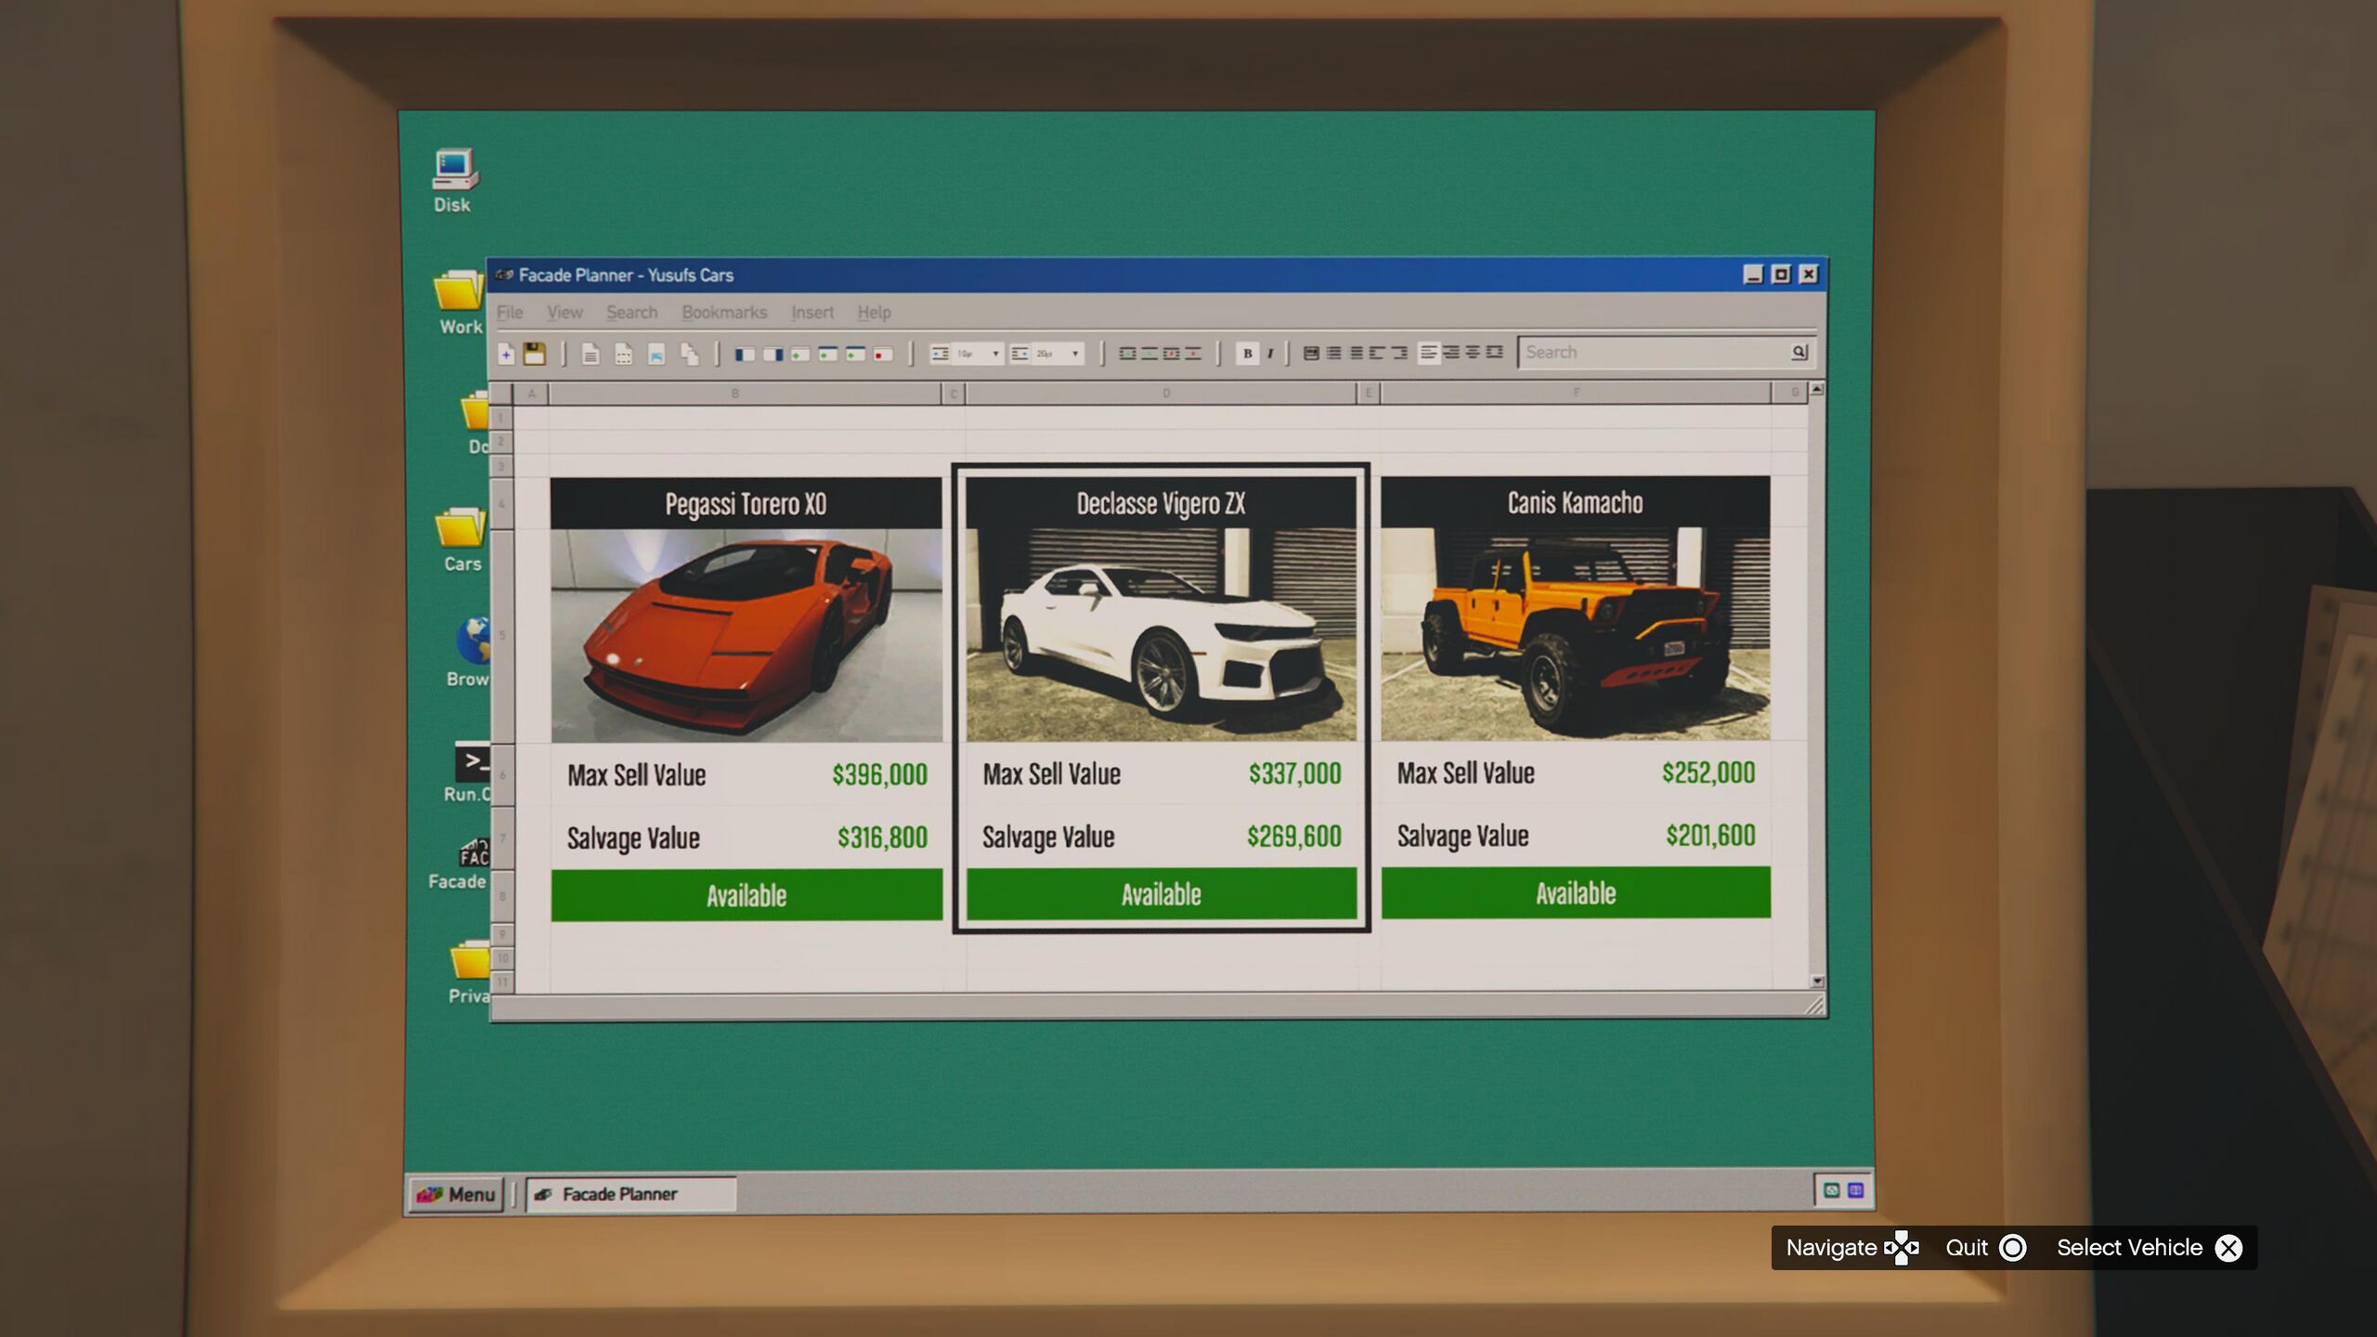This screenshot has width=2377, height=1337.
Task: Open the Insert menu
Action: click(812, 312)
